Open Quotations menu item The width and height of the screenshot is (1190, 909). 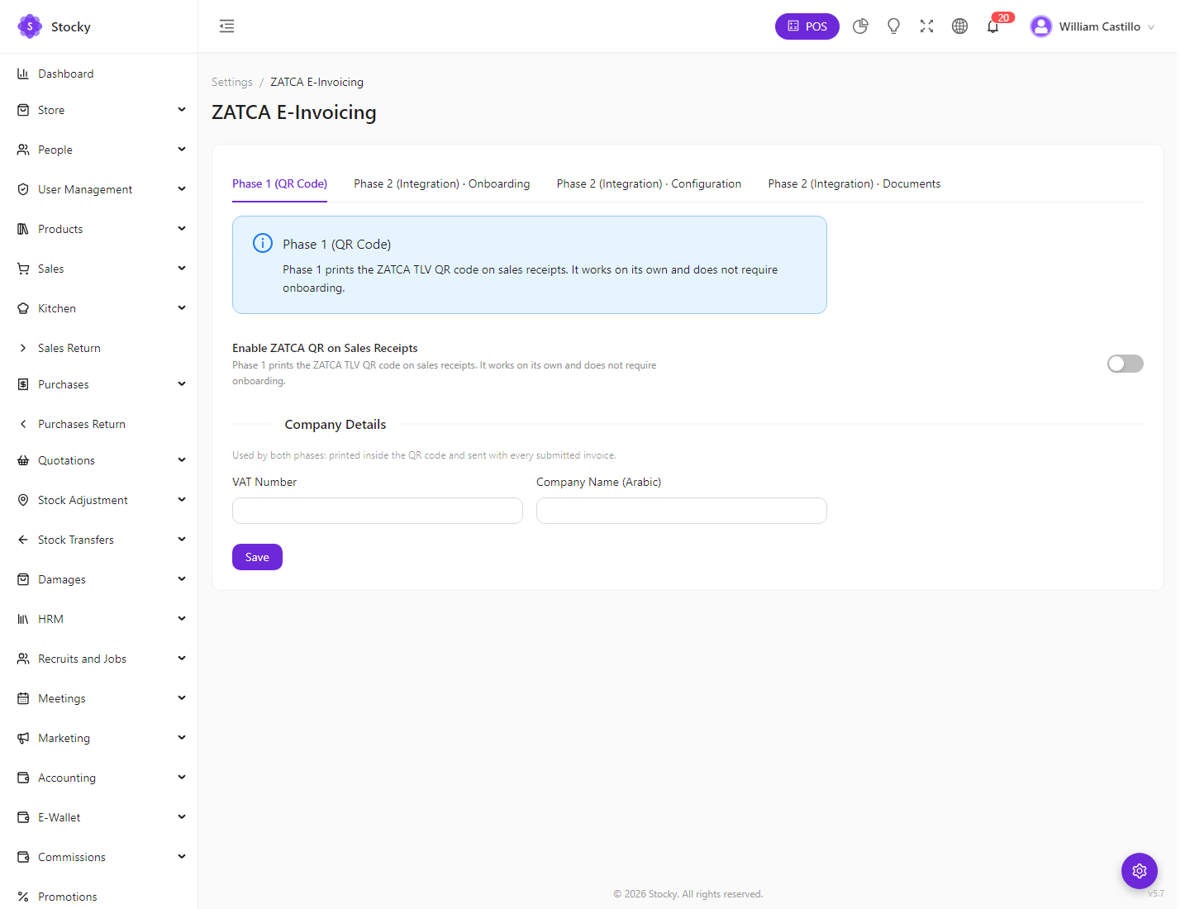tap(99, 460)
